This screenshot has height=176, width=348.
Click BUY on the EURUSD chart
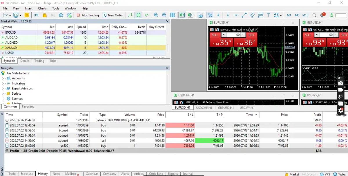click(251, 35)
